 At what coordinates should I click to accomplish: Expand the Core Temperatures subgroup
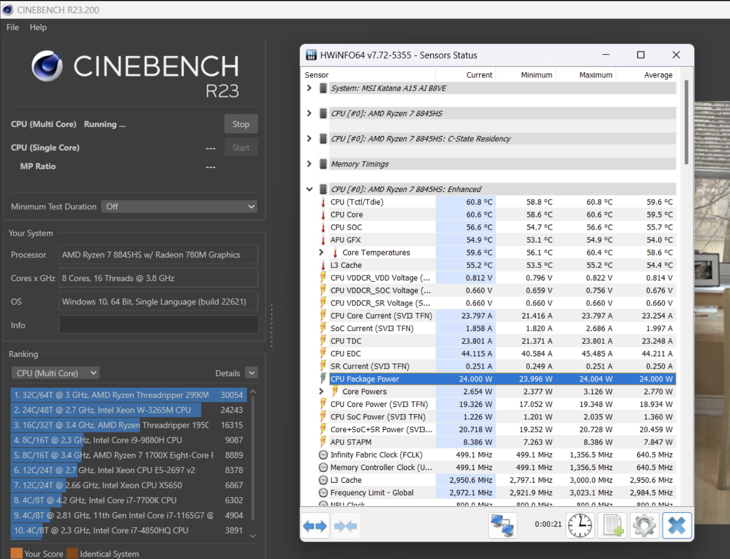321,253
